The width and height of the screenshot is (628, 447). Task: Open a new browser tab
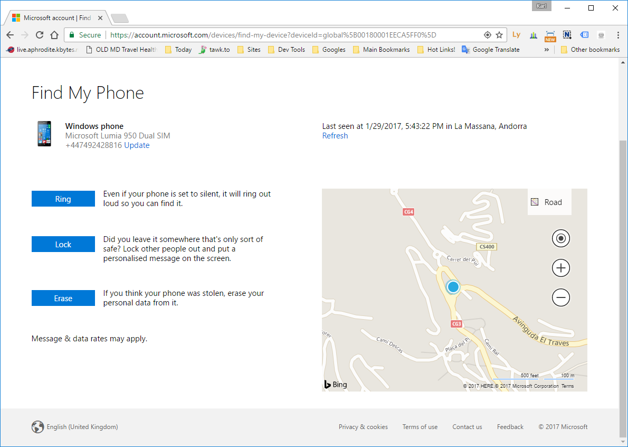click(119, 18)
